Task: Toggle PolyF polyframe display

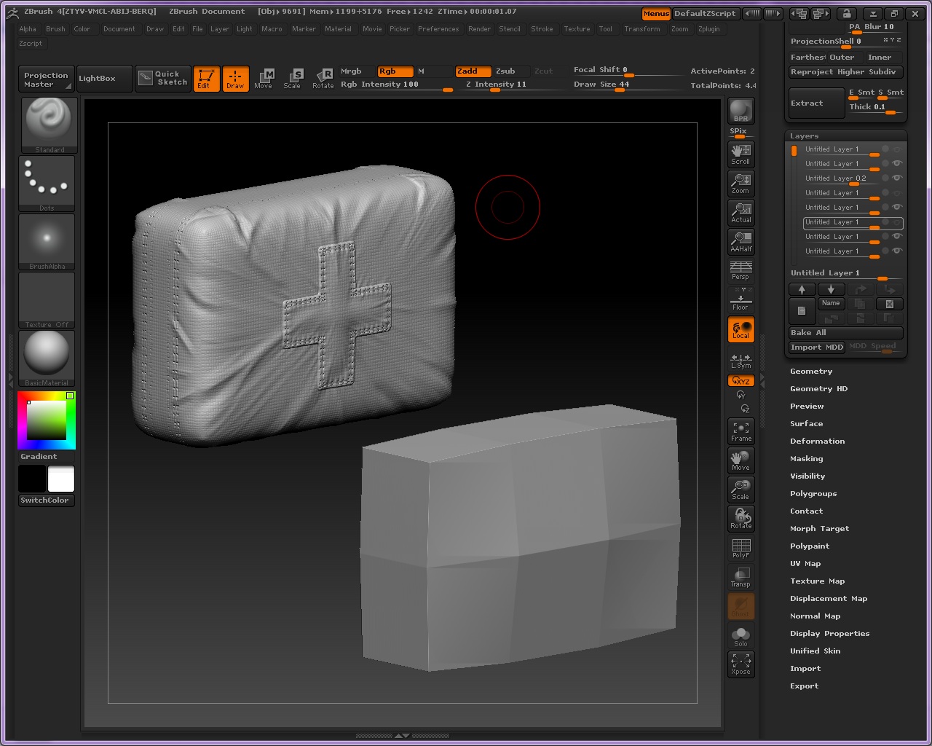Action: pyautogui.click(x=741, y=547)
